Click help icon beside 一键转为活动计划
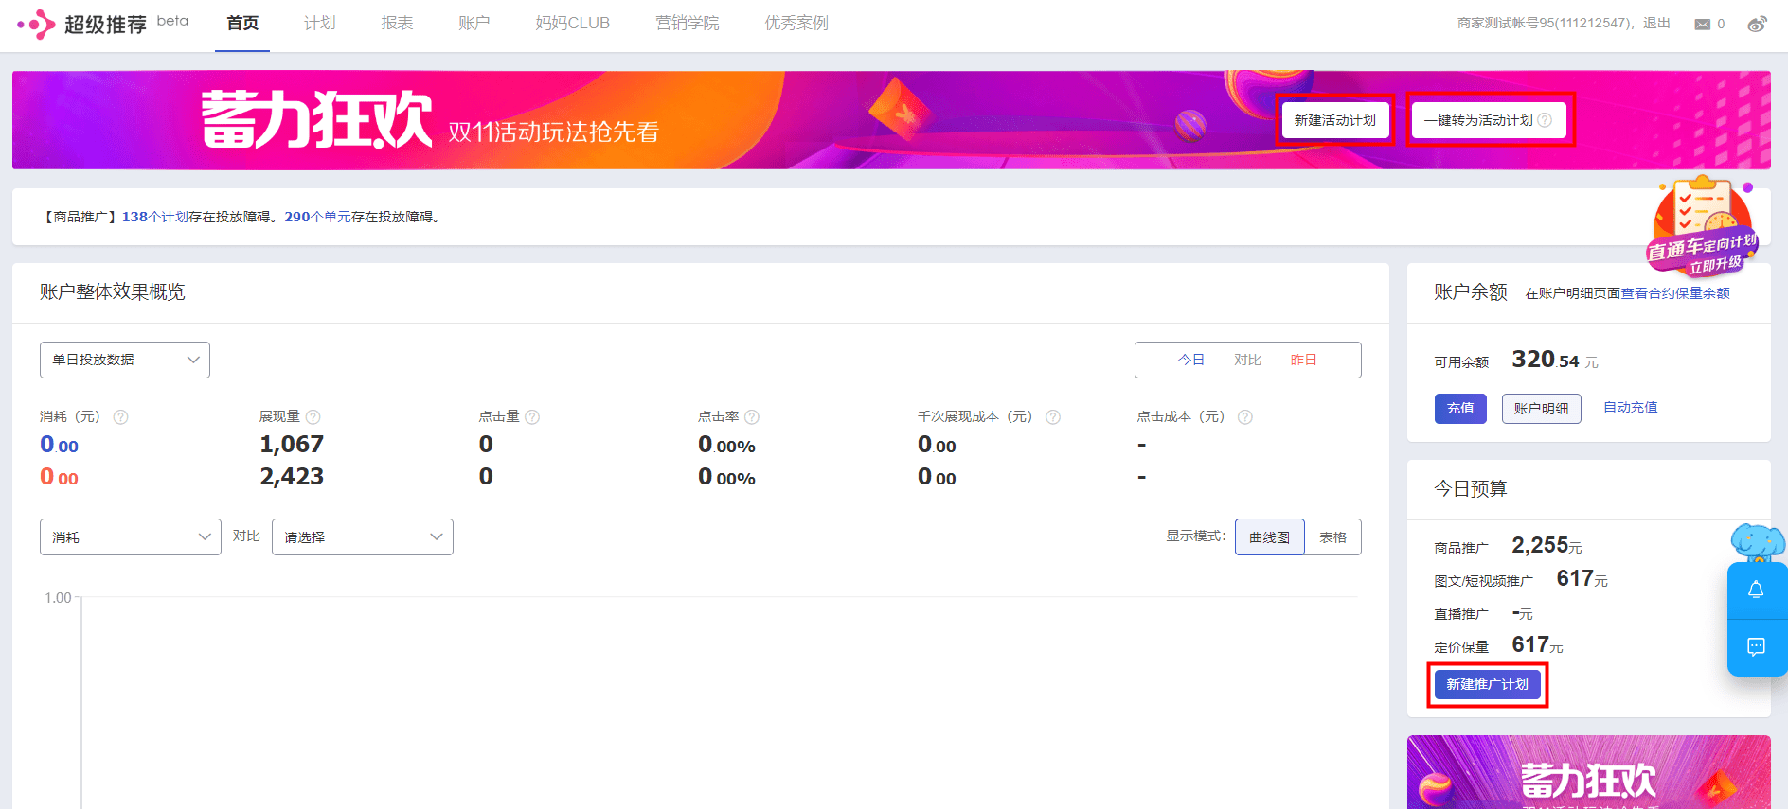Image resolution: width=1788 pixels, height=809 pixels. [x=1545, y=120]
